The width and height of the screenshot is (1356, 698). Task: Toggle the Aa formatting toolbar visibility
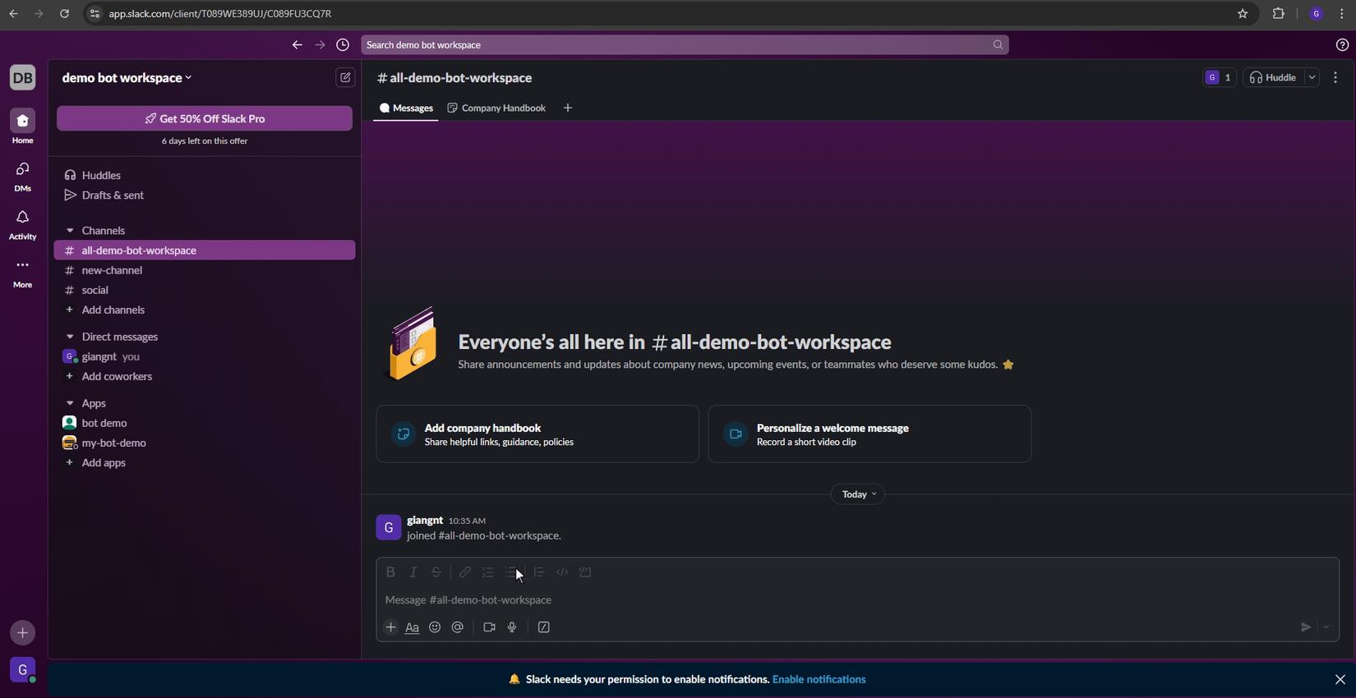(413, 627)
